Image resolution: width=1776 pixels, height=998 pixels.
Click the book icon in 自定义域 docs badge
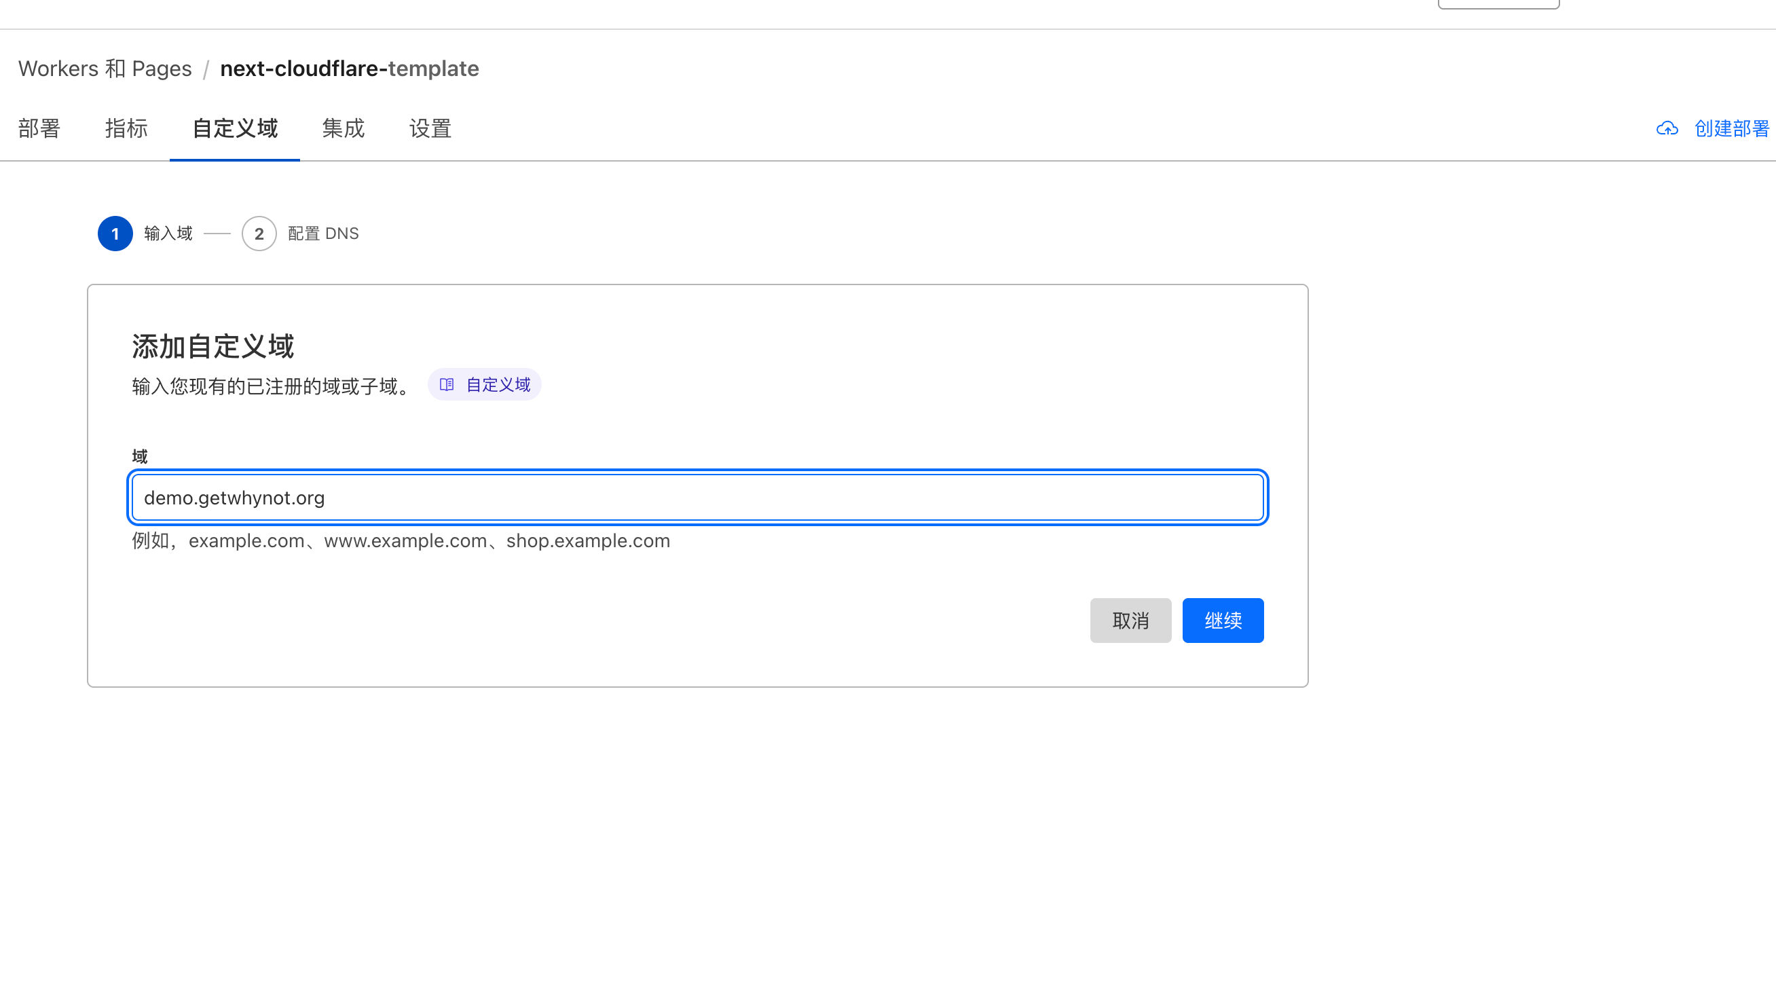click(x=447, y=384)
